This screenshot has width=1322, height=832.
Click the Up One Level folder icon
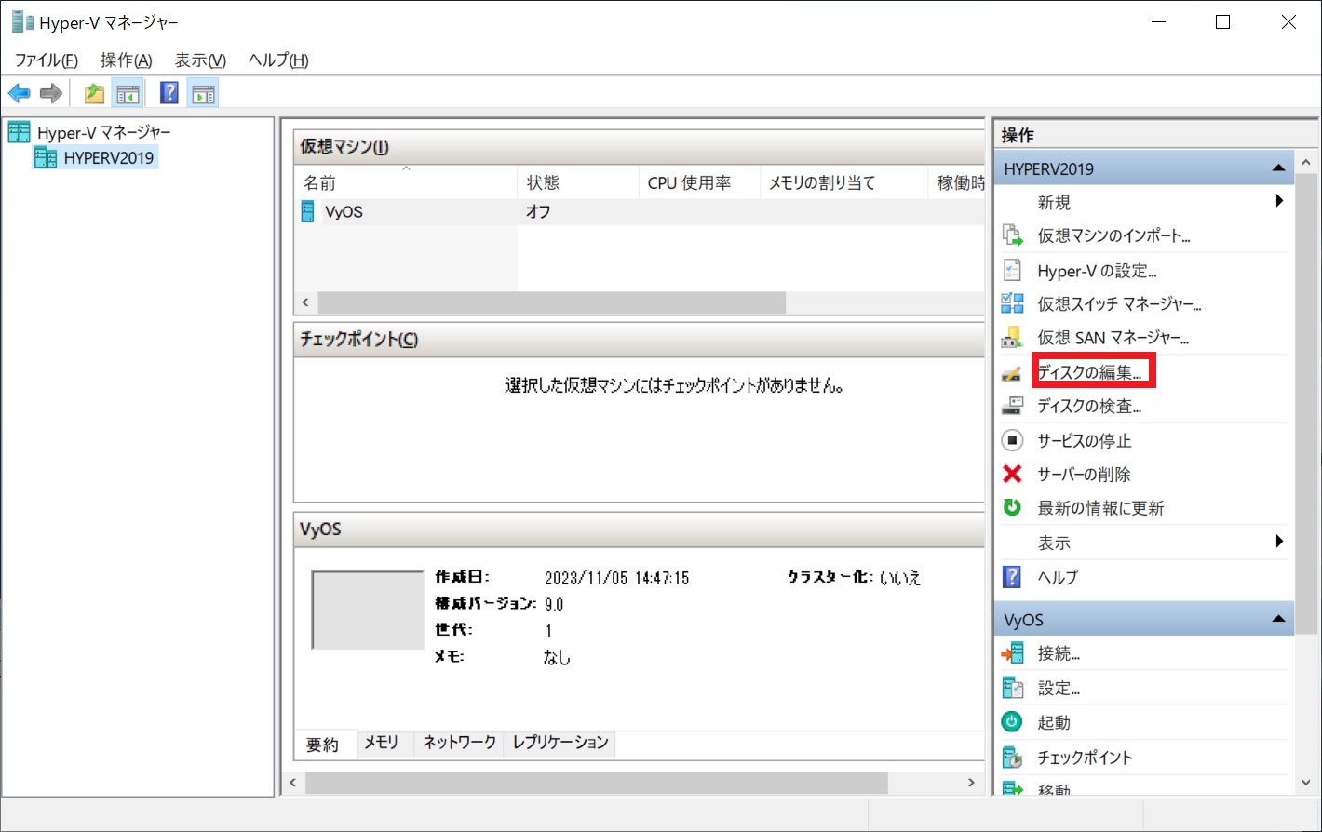click(x=94, y=93)
